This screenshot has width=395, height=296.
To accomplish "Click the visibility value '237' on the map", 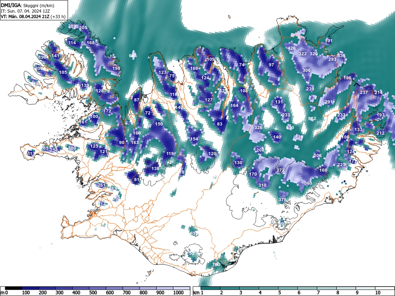I will pos(364,92).
